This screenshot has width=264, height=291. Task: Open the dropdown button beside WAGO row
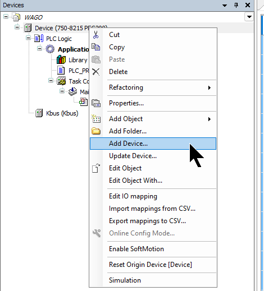tap(249, 17)
